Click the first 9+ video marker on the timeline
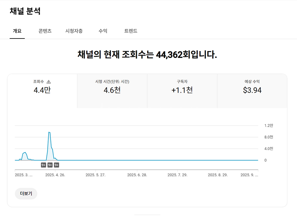 (43, 165)
